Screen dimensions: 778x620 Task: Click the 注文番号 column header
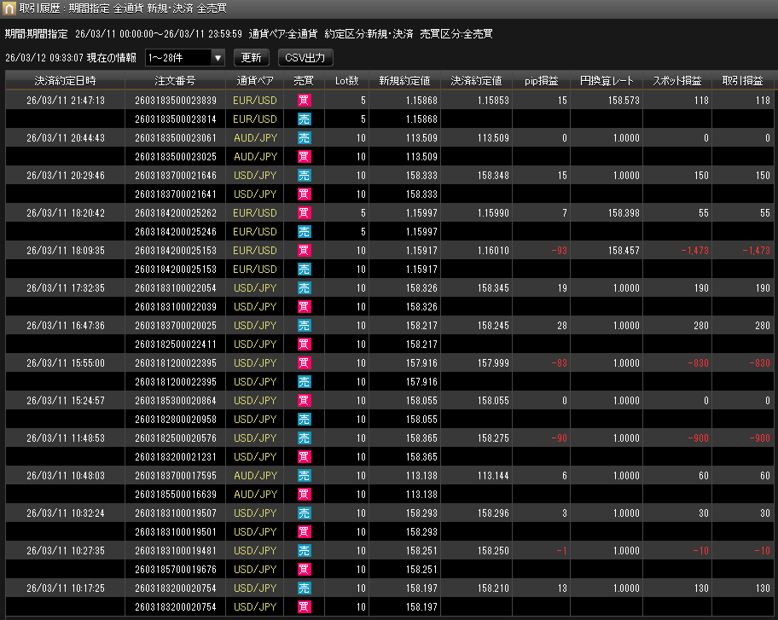(x=175, y=81)
